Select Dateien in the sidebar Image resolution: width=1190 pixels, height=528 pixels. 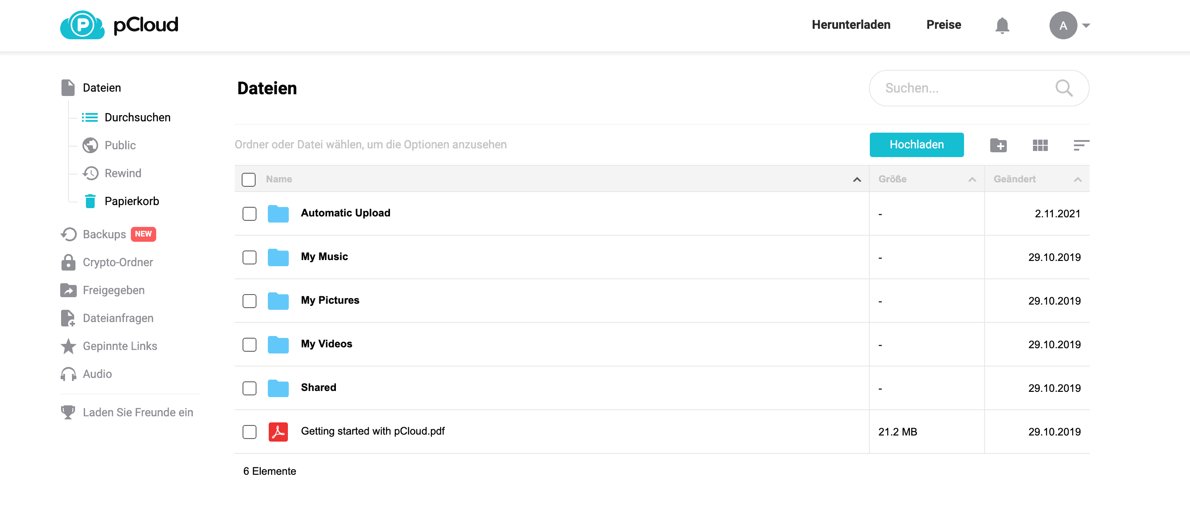pyautogui.click(x=102, y=88)
